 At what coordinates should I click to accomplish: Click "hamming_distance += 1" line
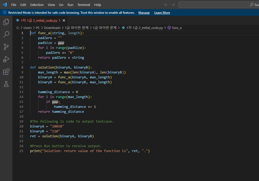click(75, 107)
